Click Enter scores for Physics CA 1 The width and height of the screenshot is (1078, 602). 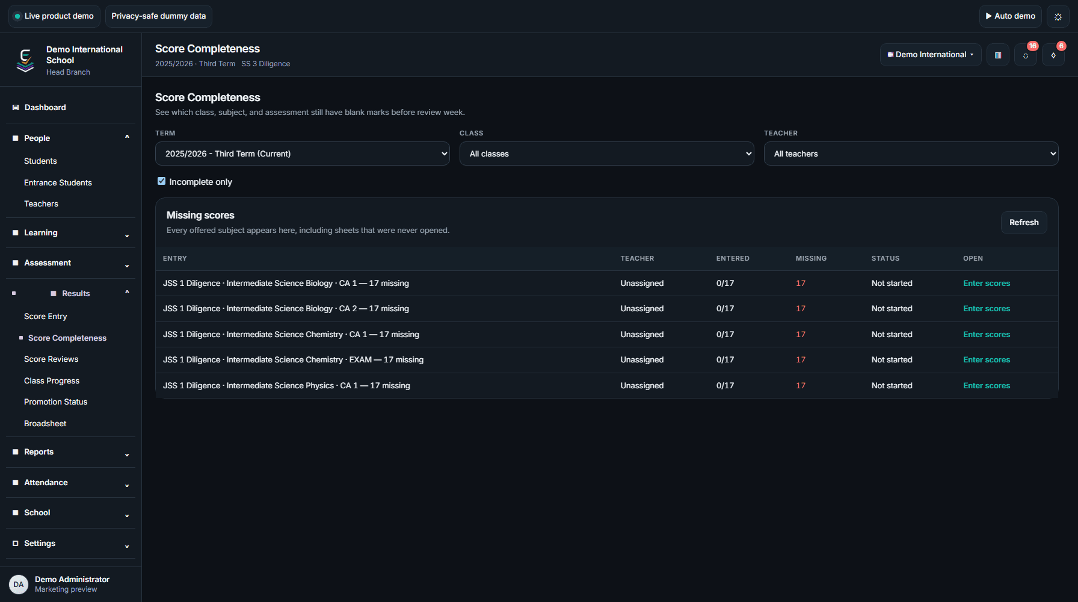[x=987, y=386]
